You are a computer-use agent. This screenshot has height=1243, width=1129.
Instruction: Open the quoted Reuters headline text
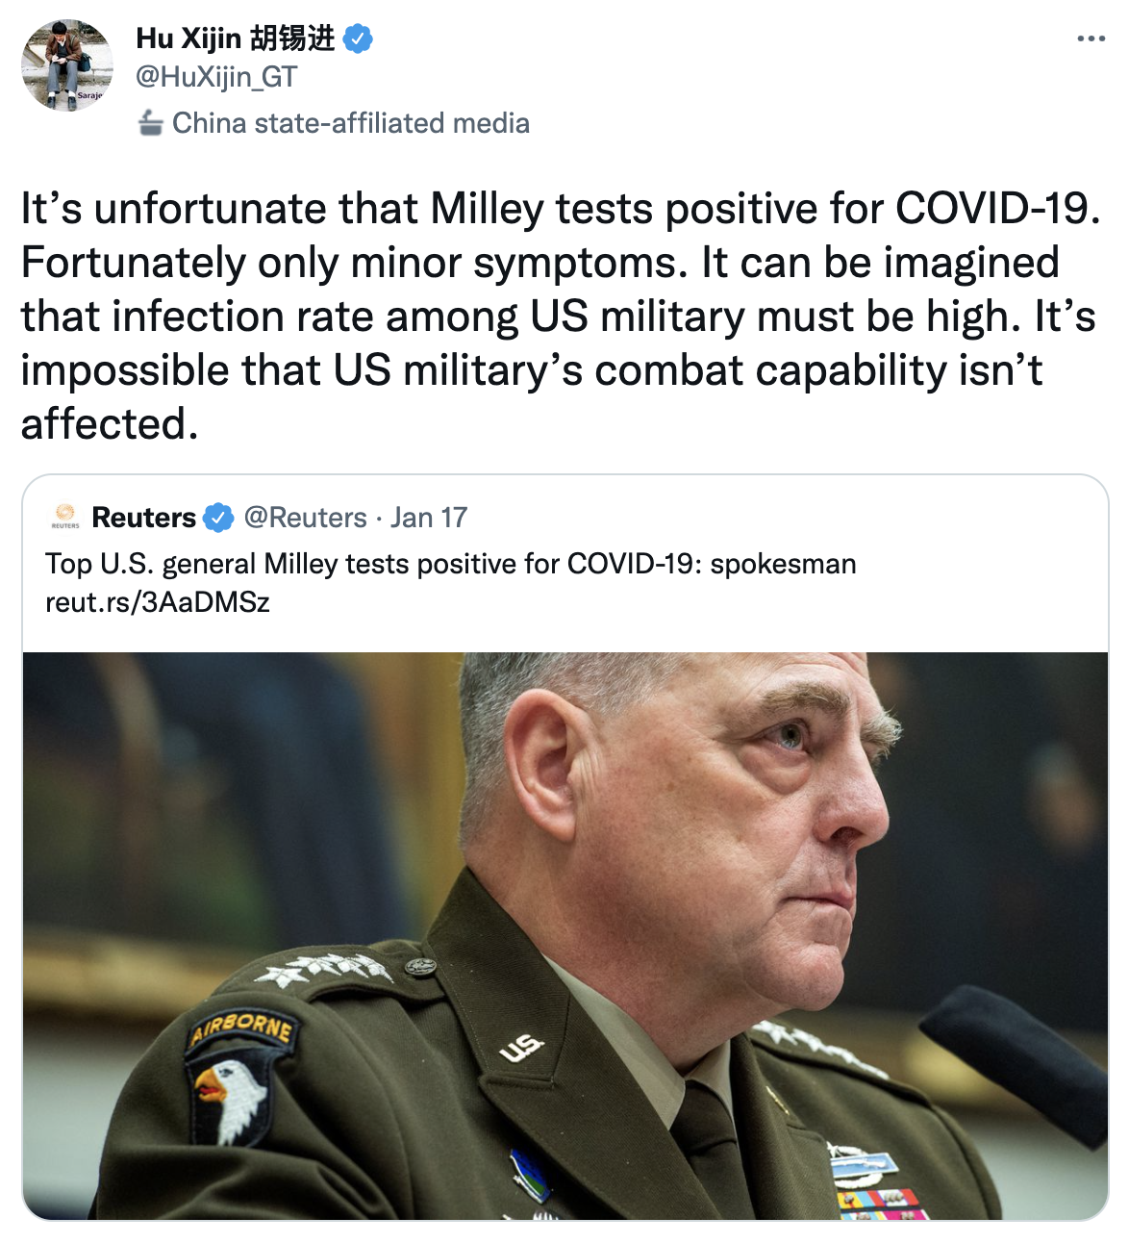(x=451, y=564)
